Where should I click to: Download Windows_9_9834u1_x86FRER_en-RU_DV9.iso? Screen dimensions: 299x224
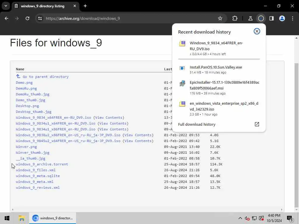point(55,129)
